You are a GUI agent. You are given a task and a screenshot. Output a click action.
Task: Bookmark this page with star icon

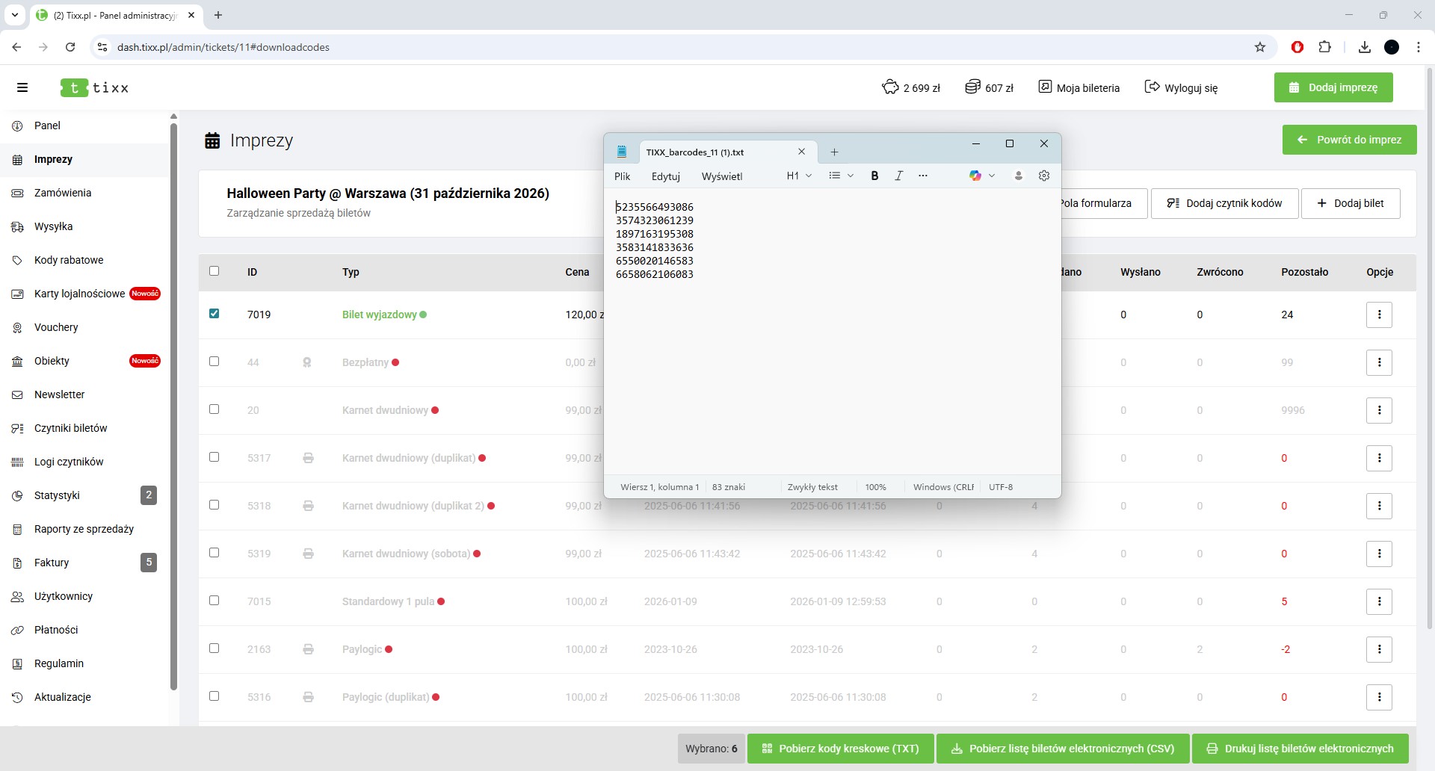tap(1260, 47)
